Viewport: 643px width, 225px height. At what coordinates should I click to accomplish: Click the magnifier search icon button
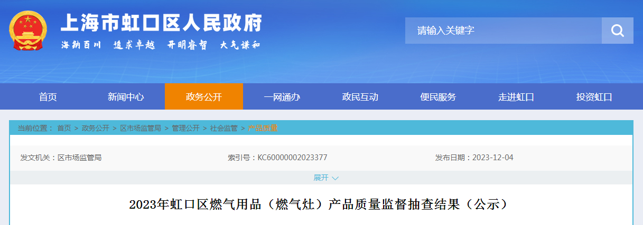pos(618,31)
